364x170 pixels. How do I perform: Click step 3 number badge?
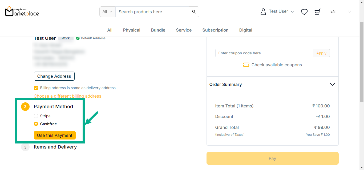(x=25, y=147)
